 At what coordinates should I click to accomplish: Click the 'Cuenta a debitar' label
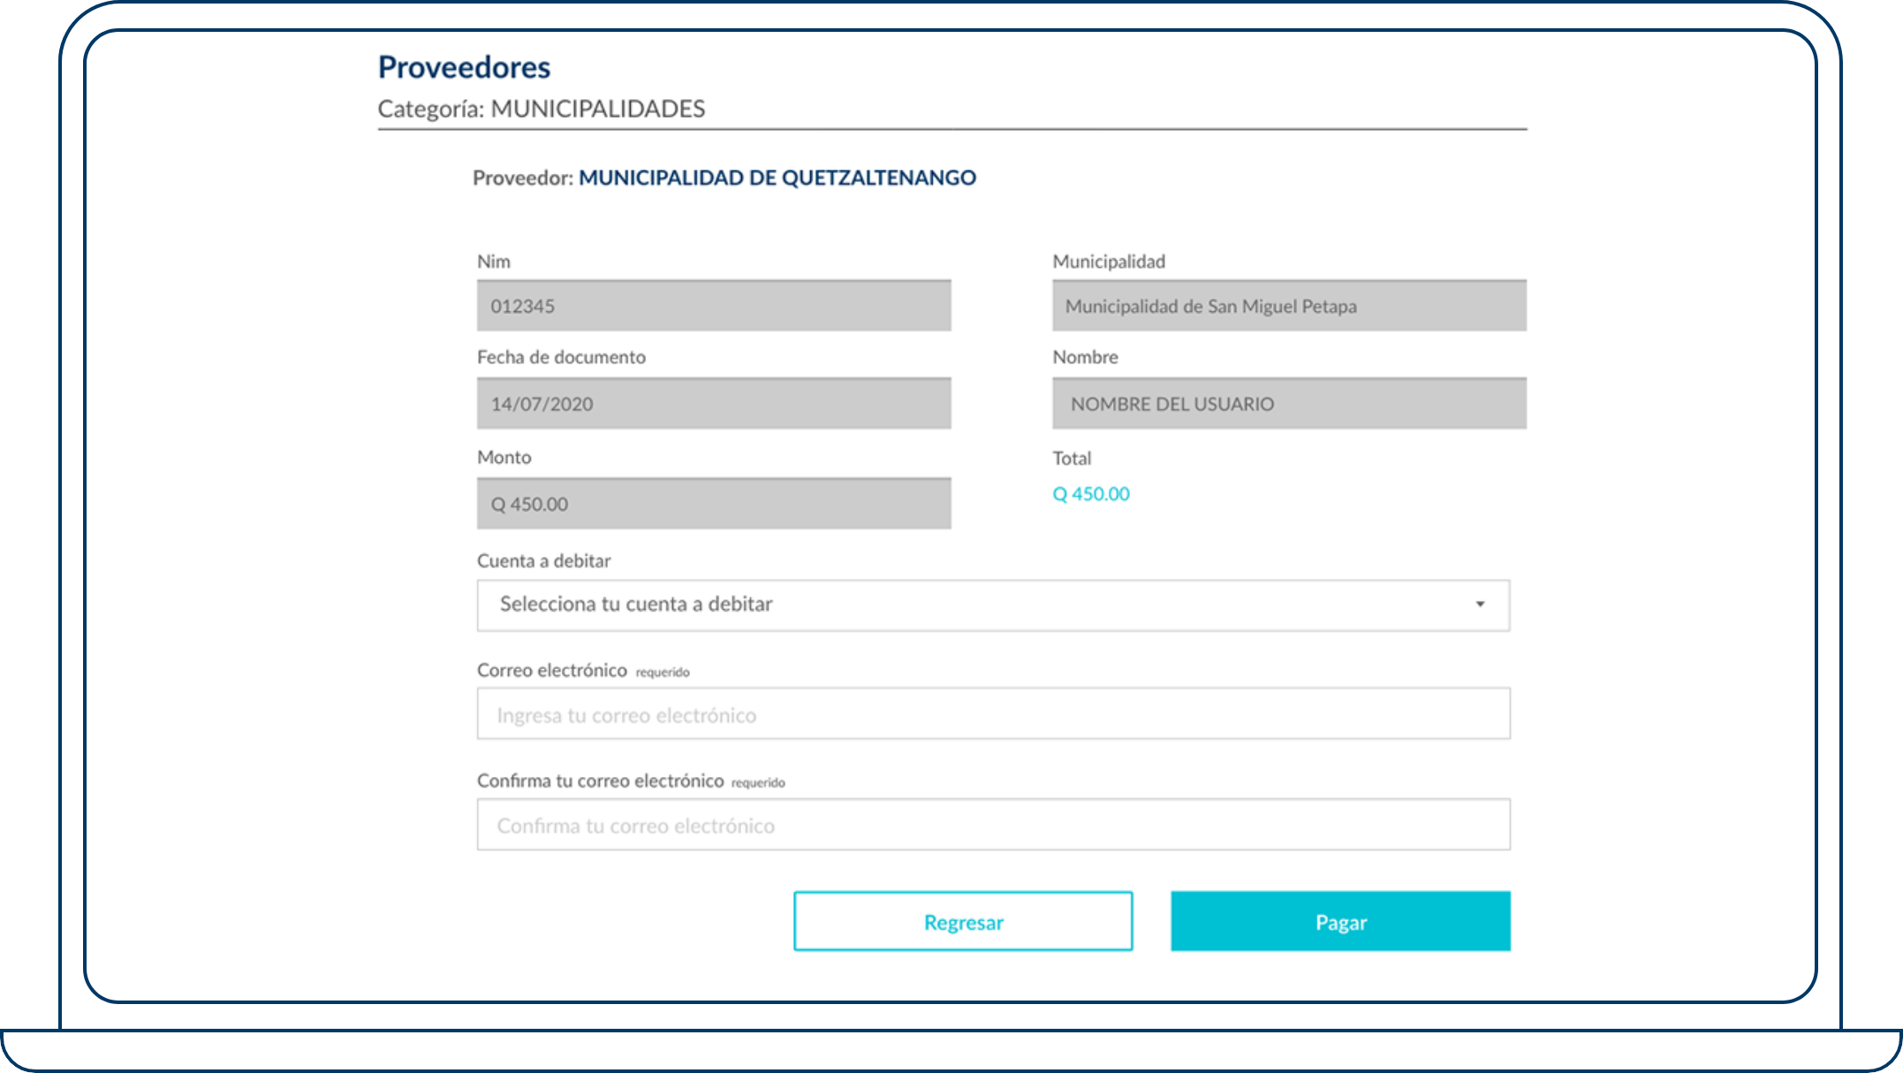point(543,560)
